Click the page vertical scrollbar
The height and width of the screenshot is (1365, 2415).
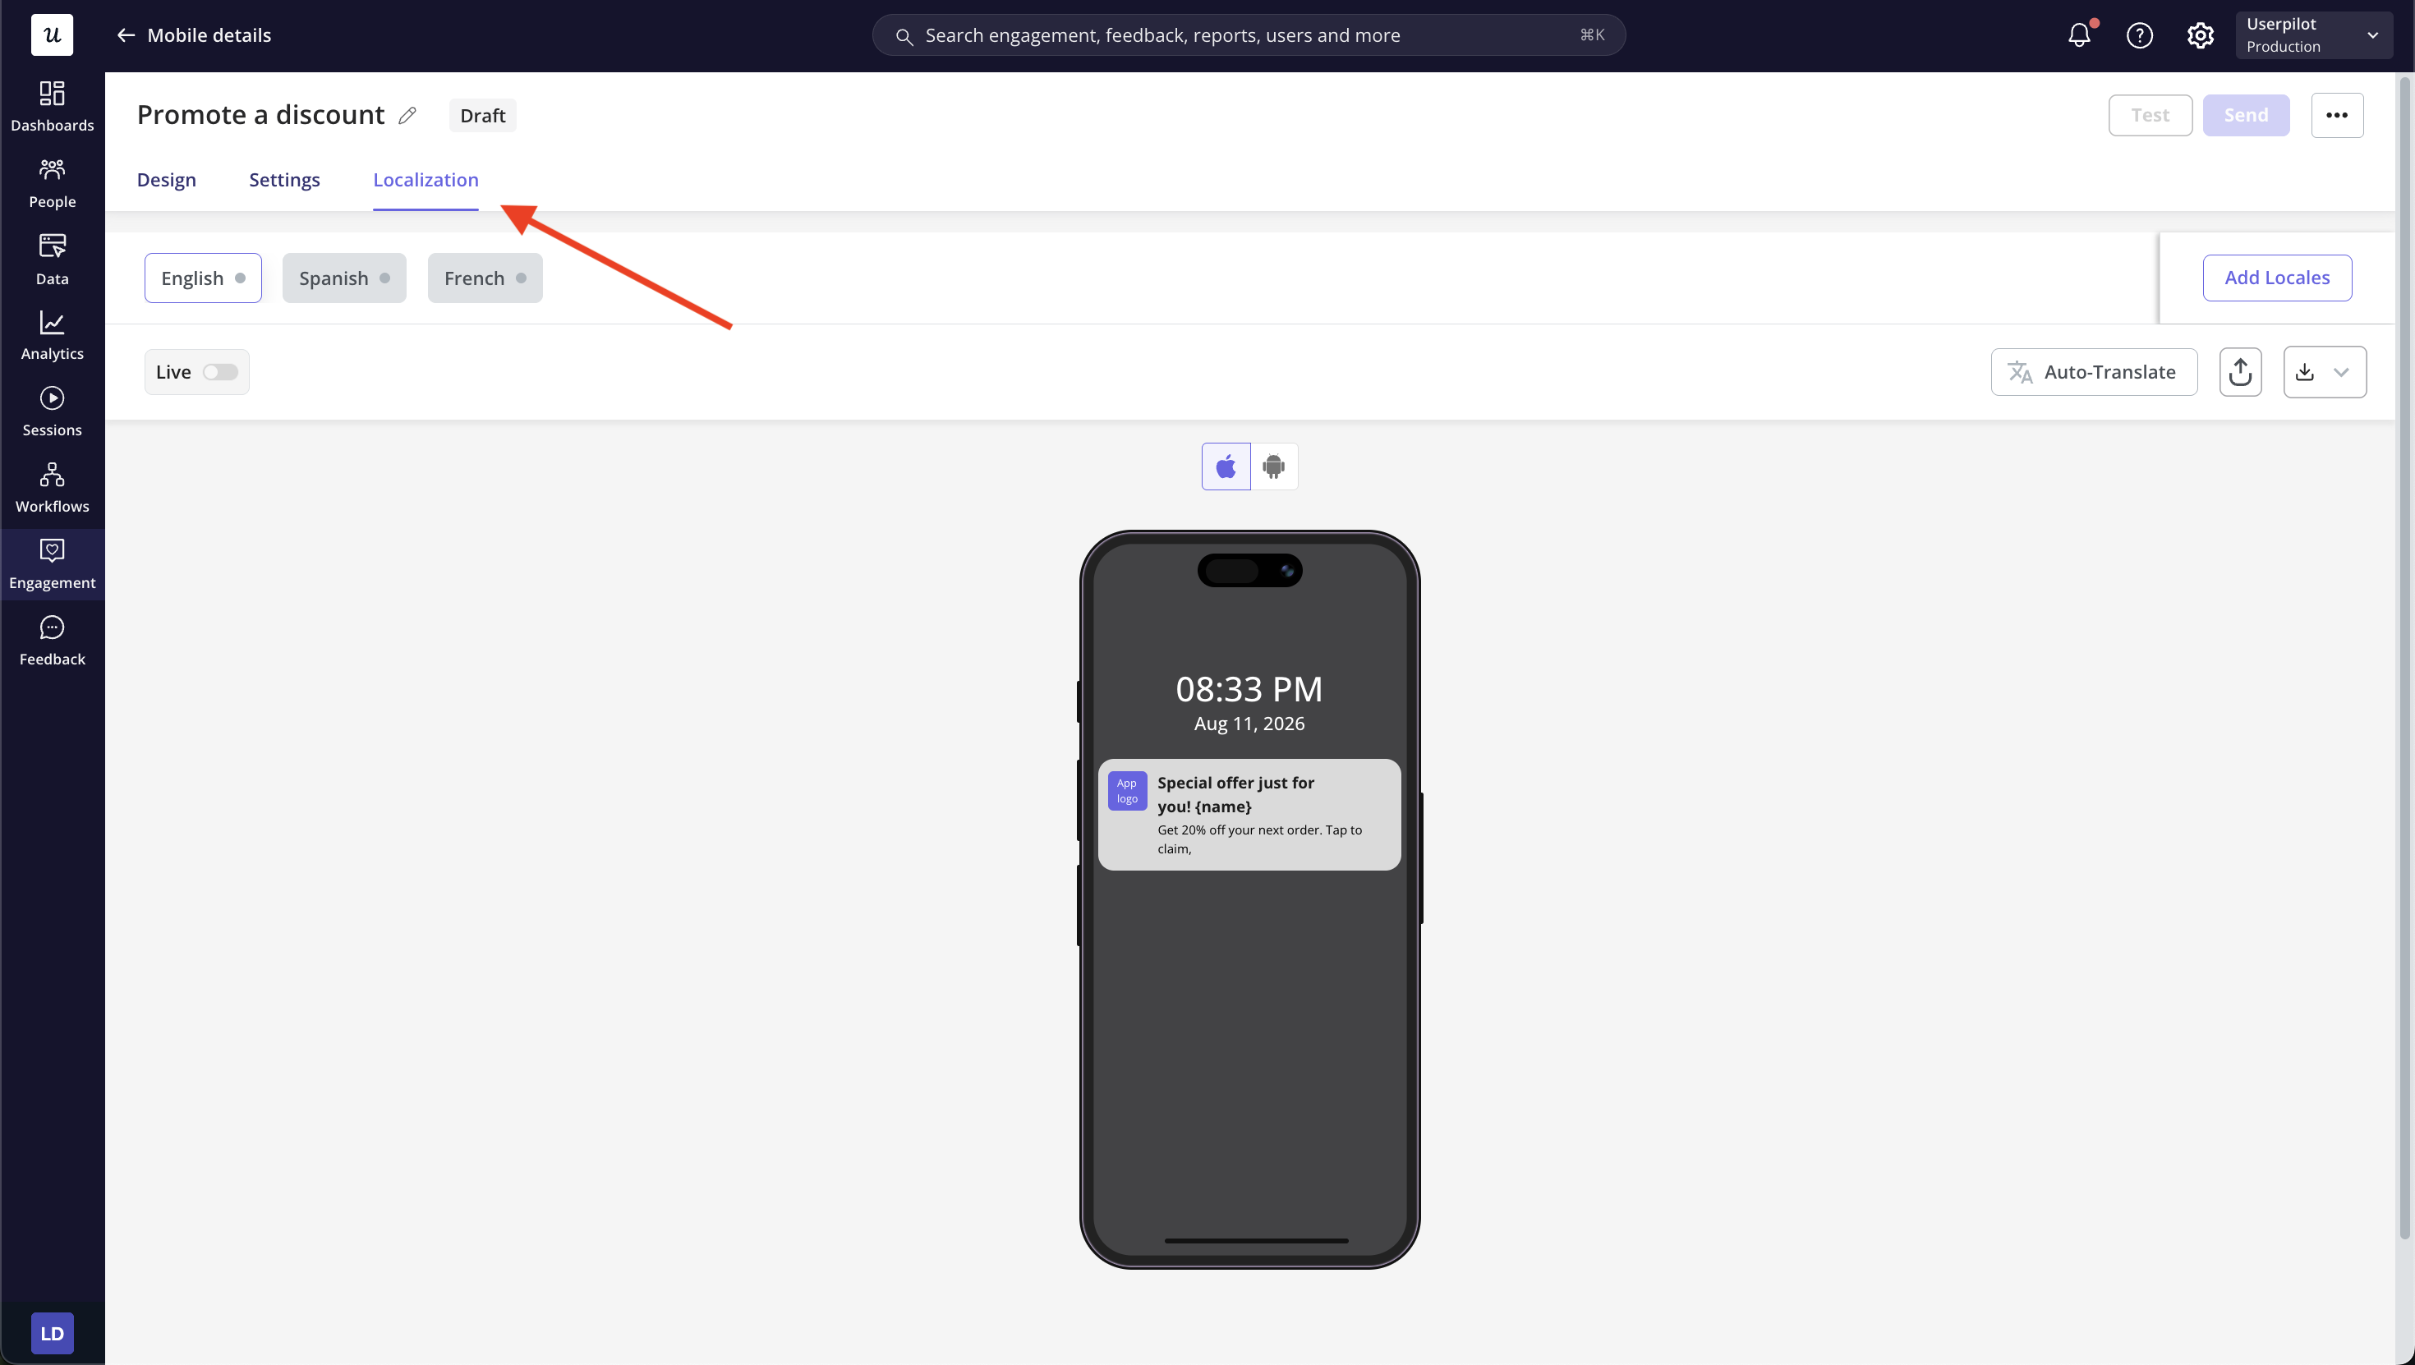click(2403, 656)
